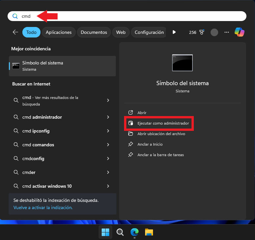Switch to the Configuración tab
Screen dimensions: 255x240
click(149, 32)
